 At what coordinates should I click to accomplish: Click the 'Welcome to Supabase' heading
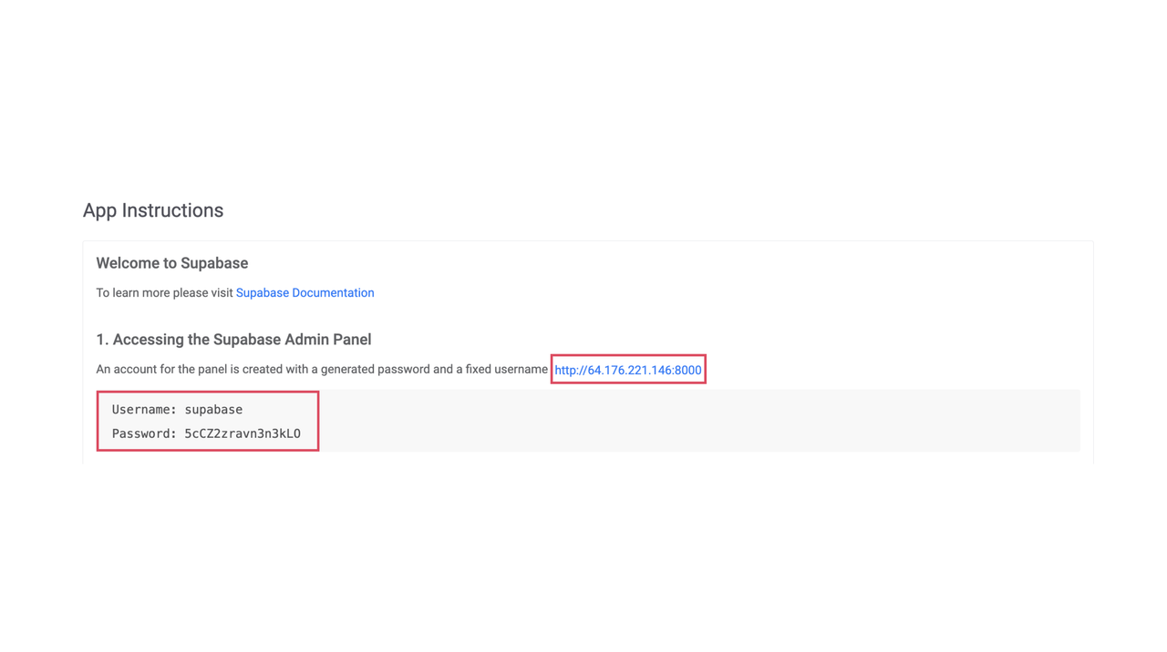coord(172,263)
